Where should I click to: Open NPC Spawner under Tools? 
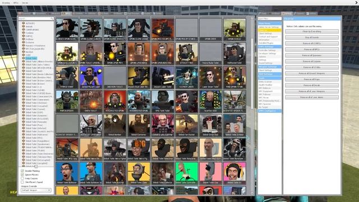click(270, 104)
